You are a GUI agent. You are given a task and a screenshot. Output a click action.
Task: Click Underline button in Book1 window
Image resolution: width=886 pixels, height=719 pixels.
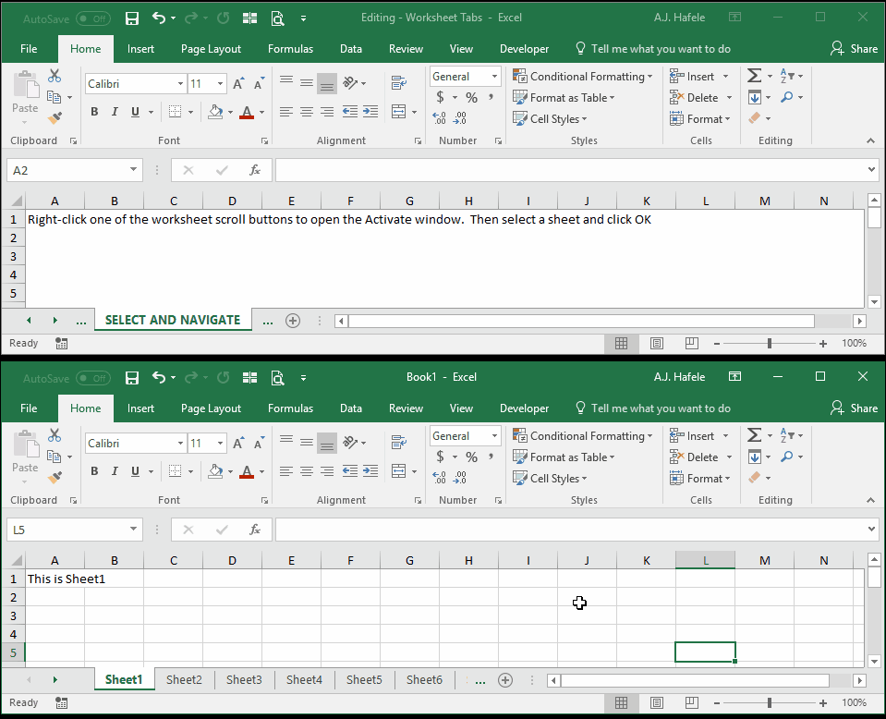(x=135, y=471)
